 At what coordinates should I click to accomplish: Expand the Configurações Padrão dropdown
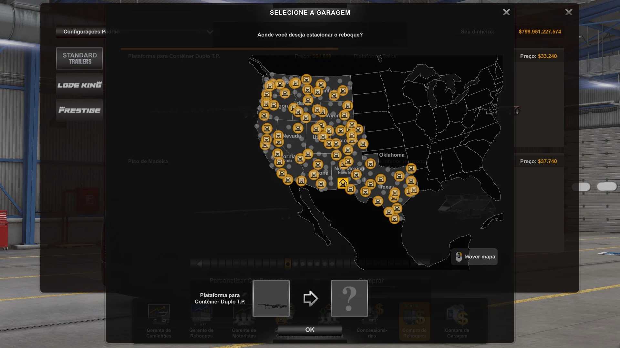(x=91, y=32)
